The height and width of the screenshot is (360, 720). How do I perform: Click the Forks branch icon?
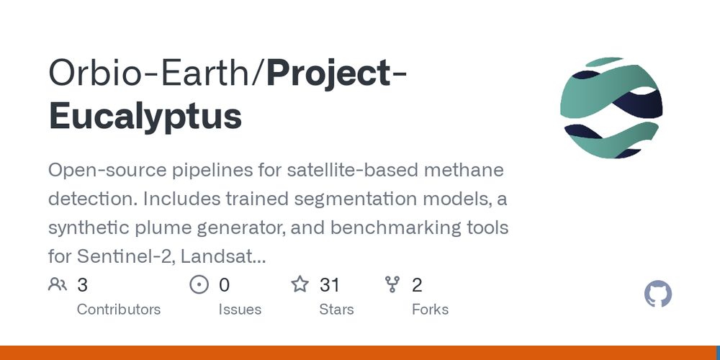[x=392, y=284]
